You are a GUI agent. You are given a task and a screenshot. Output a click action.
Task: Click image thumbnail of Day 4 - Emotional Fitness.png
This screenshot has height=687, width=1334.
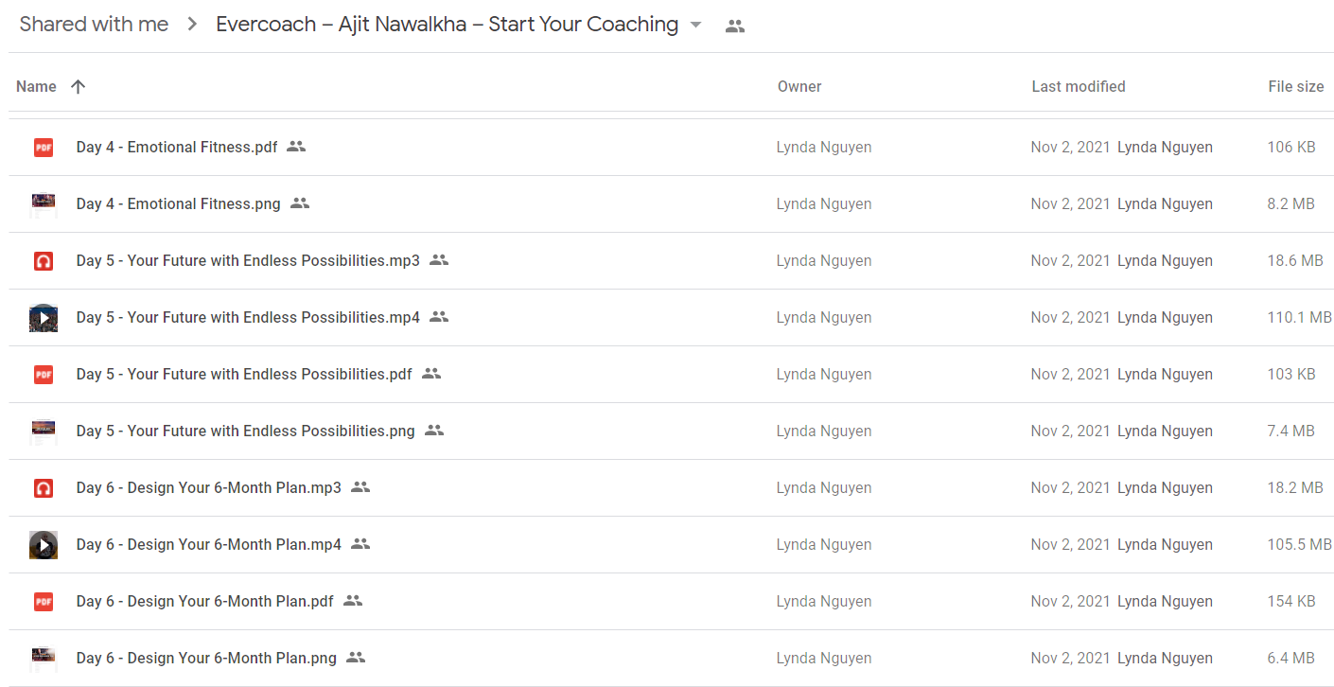click(44, 203)
